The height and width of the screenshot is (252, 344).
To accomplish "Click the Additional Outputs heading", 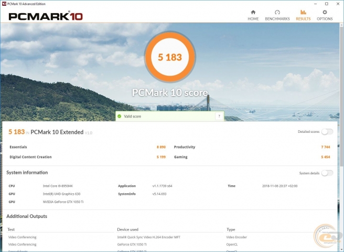I will [27, 216].
